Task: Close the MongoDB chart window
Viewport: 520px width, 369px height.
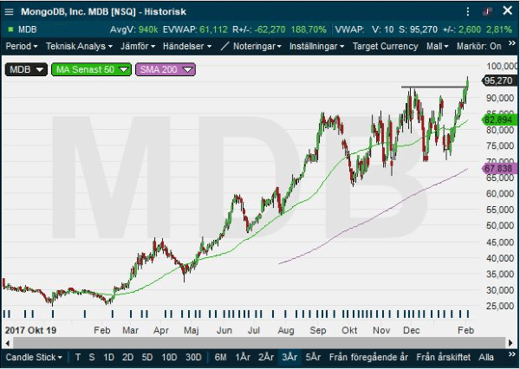Action: tap(507, 11)
